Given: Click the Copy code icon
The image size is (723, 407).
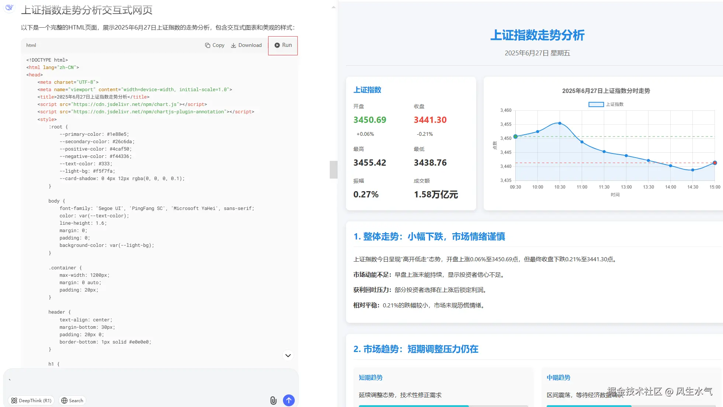Looking at the screenshot, I should (x=208, y=45).
